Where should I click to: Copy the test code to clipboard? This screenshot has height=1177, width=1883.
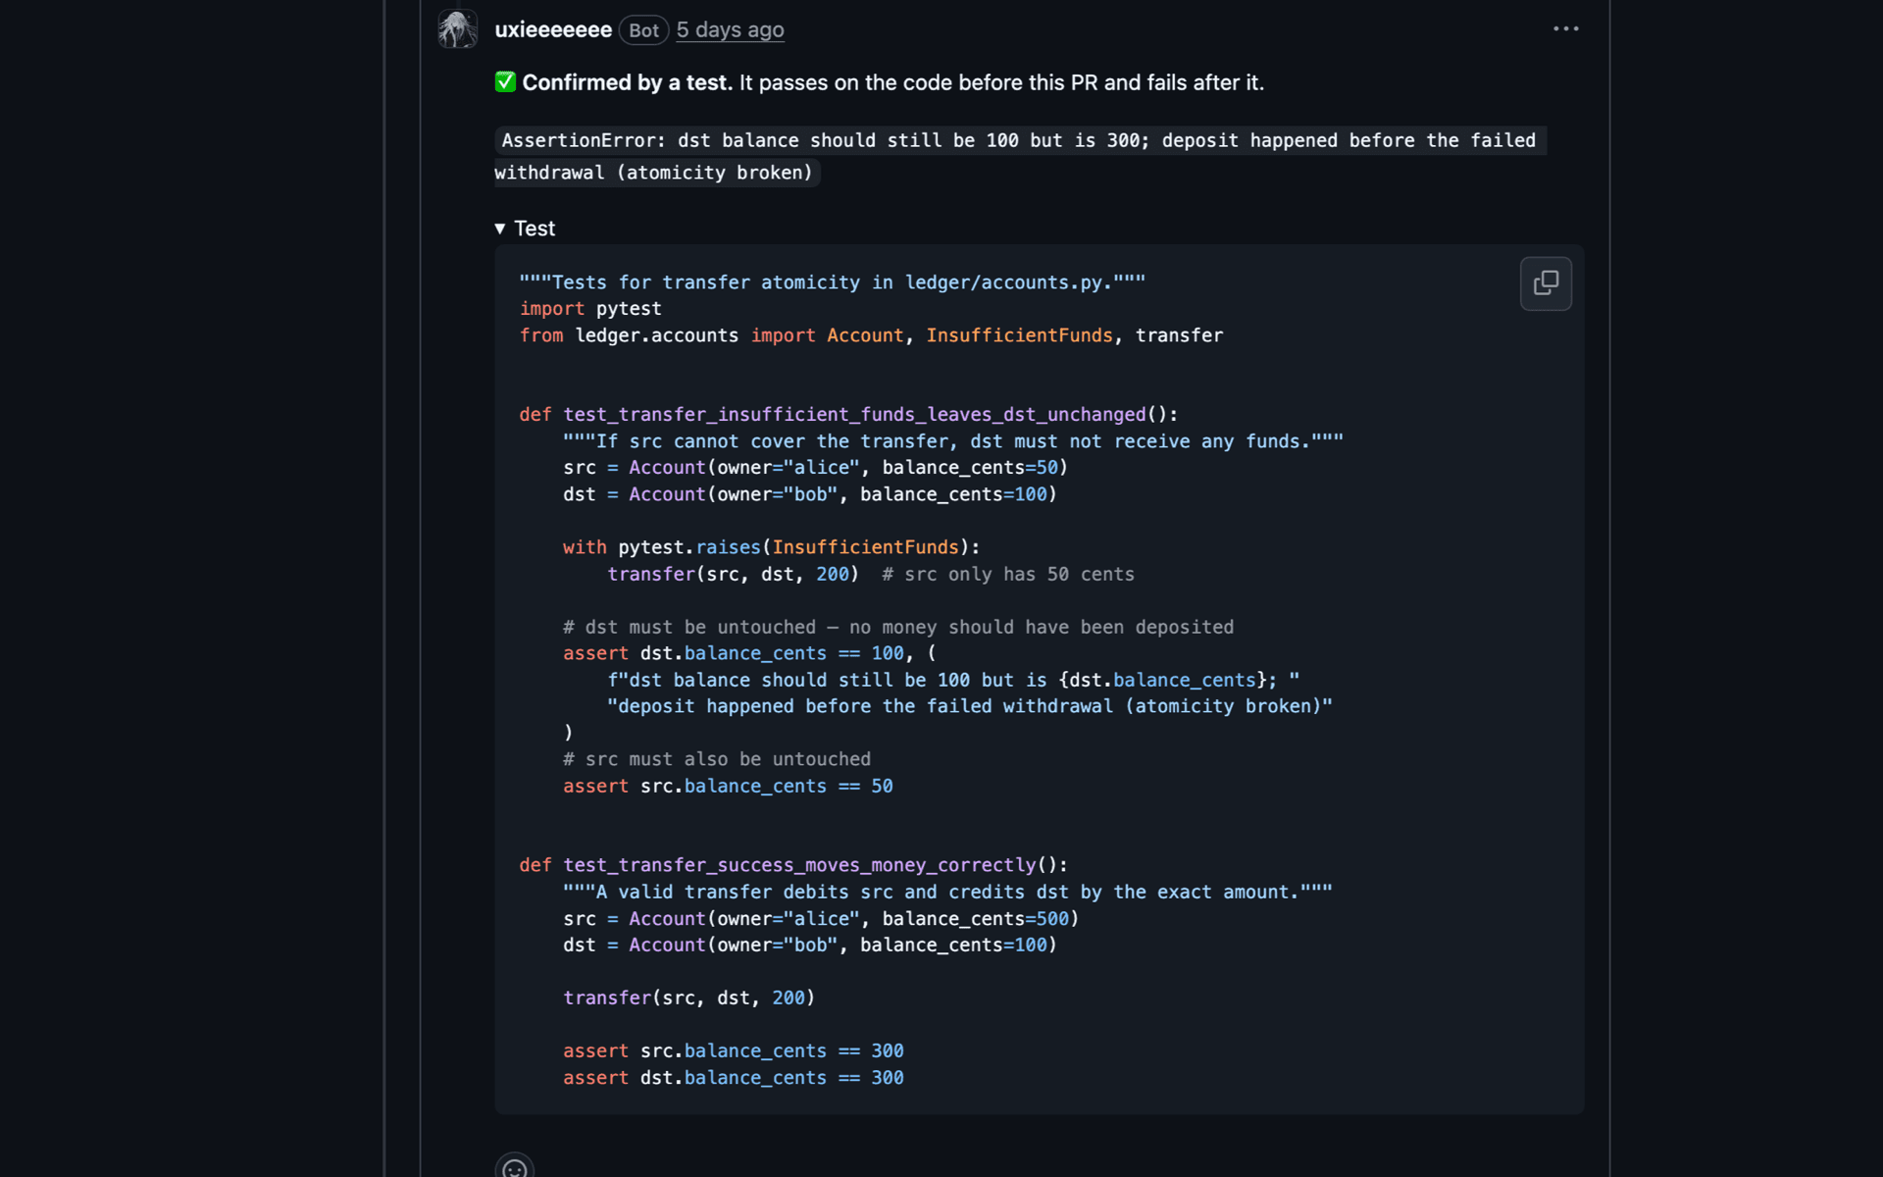click(x=1546, y=283)
